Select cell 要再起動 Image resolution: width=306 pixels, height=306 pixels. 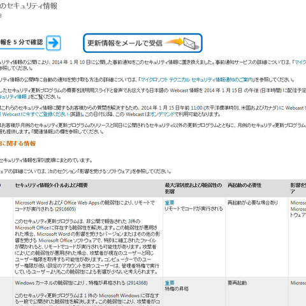(237, 283)
